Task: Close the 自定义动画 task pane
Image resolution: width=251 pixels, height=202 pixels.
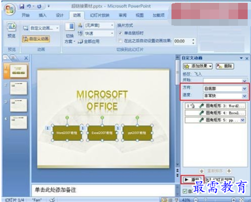Action: [247, 58]
